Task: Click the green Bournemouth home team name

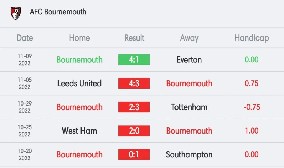Action: 79,60
